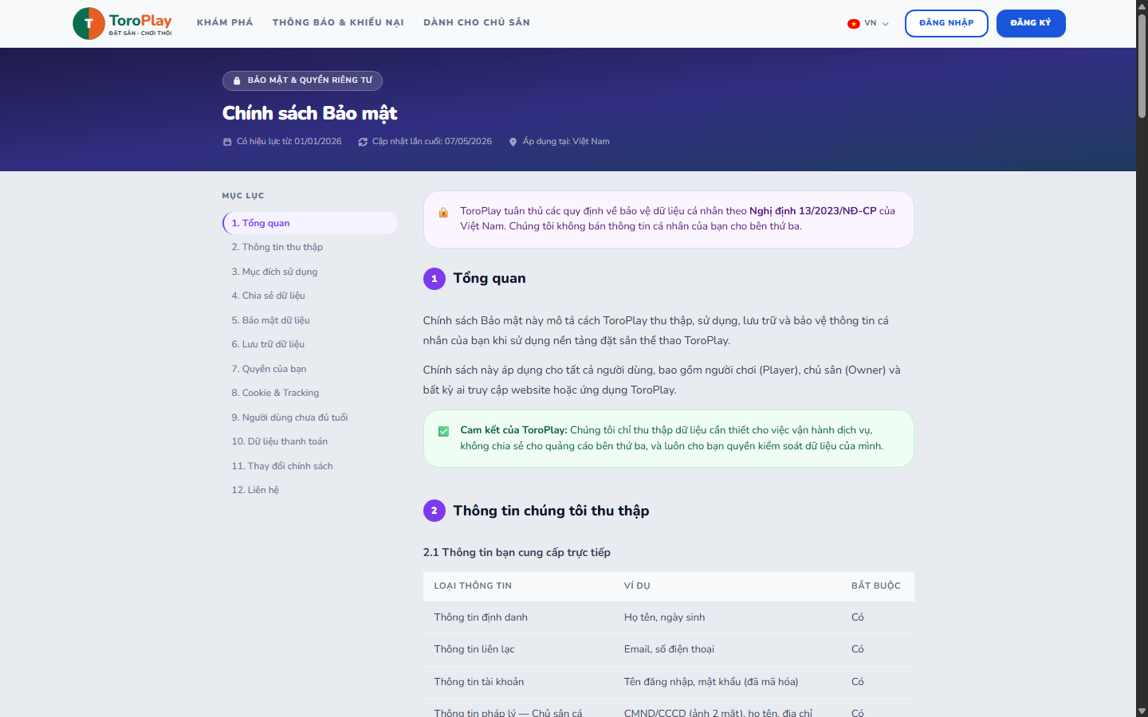Click the language dropdown chevron arrow
This screenshot has height=717, width=1148.
click(x=885, y=24)
